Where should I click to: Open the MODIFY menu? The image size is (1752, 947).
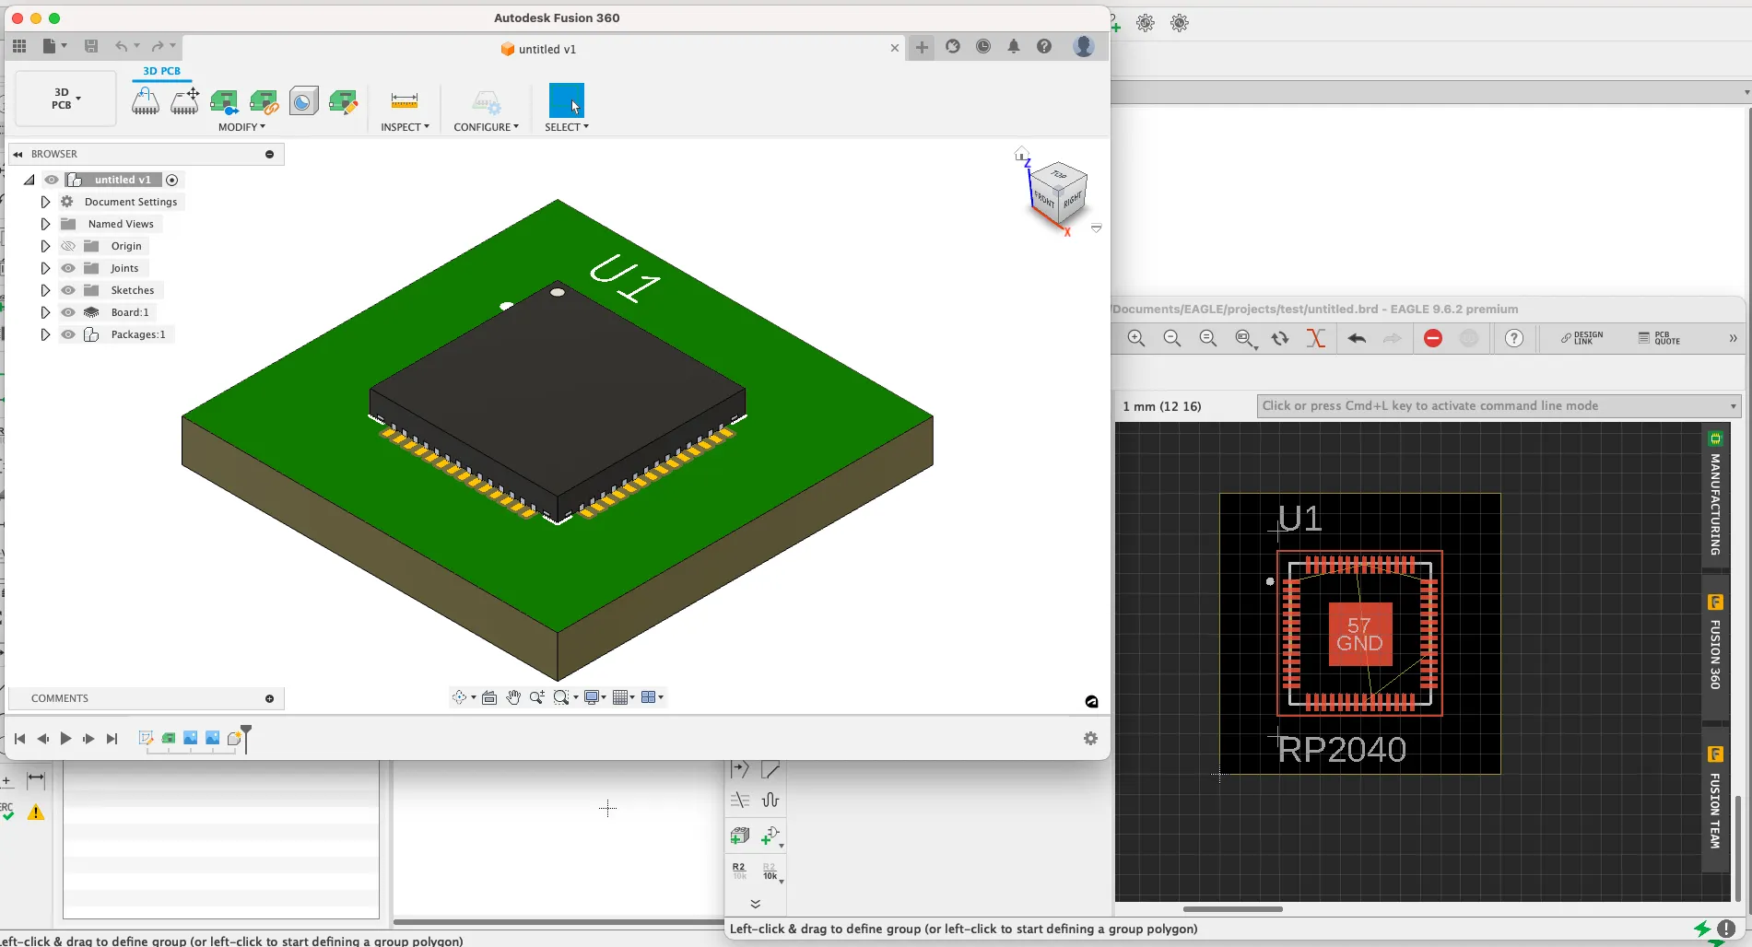(x=241, y=127)
